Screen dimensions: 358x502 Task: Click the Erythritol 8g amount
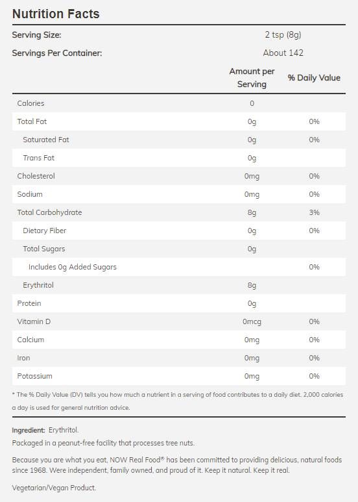(x=252, y=285)
